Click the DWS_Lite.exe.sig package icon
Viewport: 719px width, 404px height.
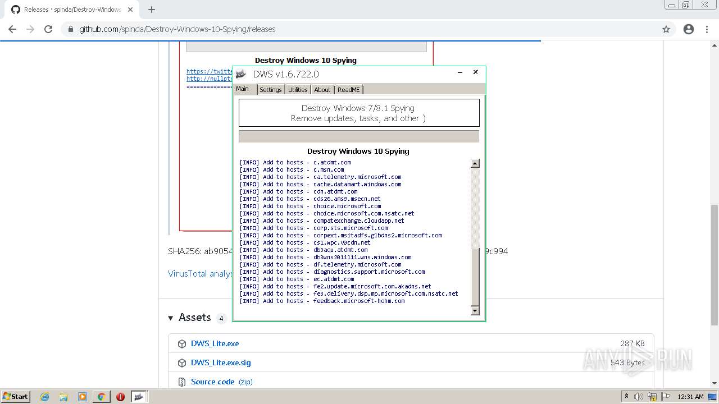point(181,363)
